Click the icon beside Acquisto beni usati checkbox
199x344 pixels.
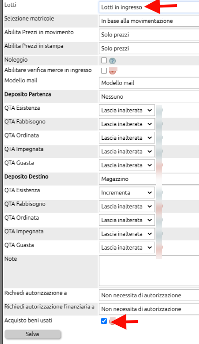coord(112,321)
